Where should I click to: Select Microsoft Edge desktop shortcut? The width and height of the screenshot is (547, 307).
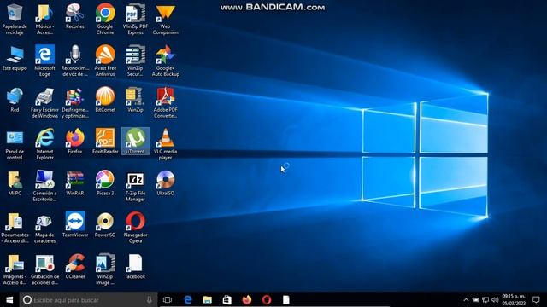tap(44, 61)
